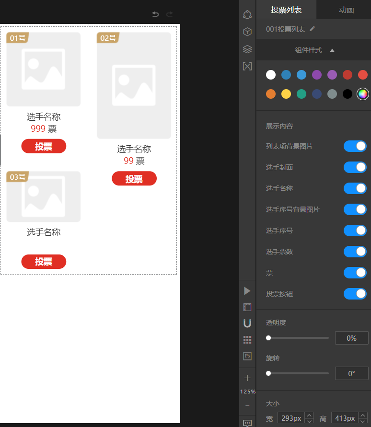This screenshot has width=371, height=427.
Task: Zoom in with the plus icon
Action: [x=247, y=378]
